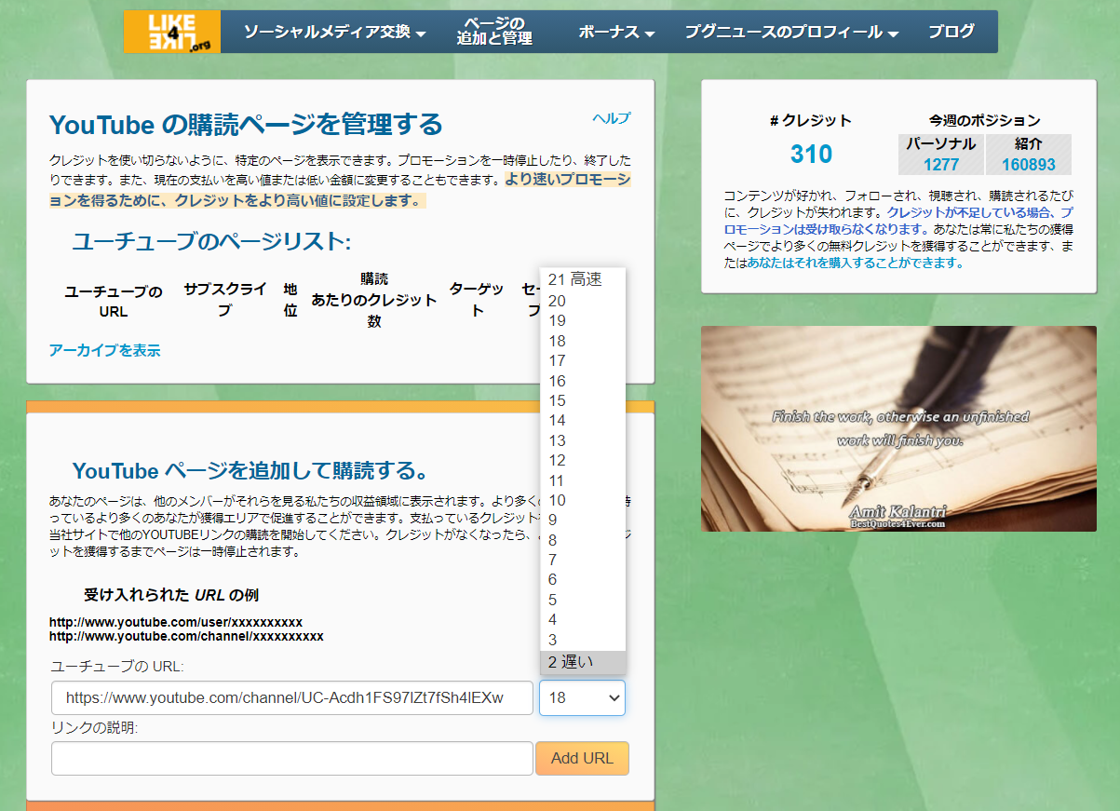Click the YouTube ページを追加して購読する heading
Image resolution: width=1120 pixels, height=811 pixels.
(x=250, y=469)
